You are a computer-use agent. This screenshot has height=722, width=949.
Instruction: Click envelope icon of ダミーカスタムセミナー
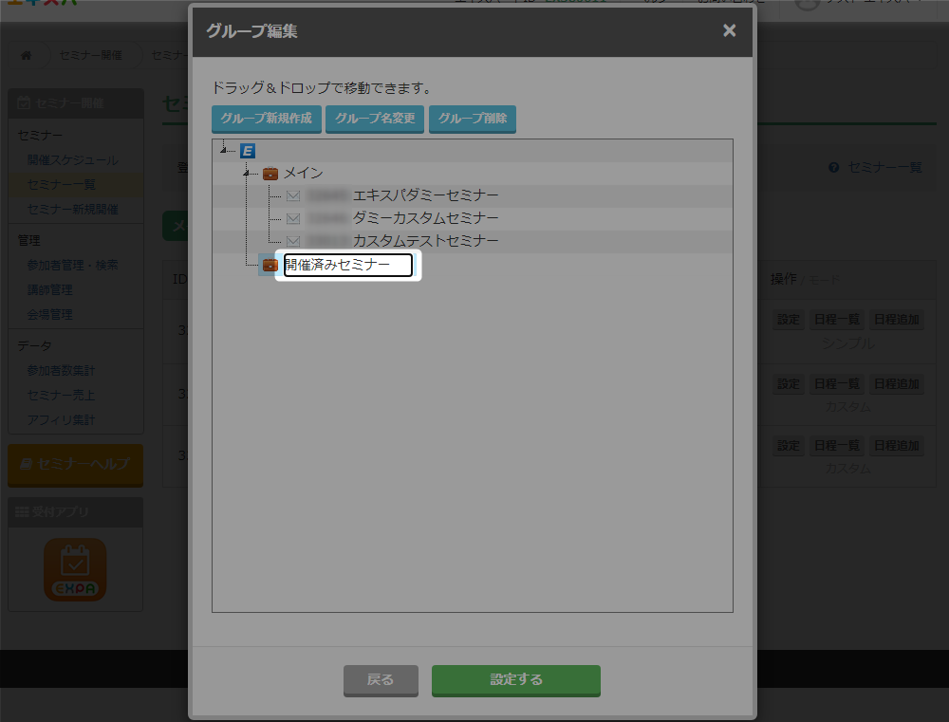[x=293, y=218]
